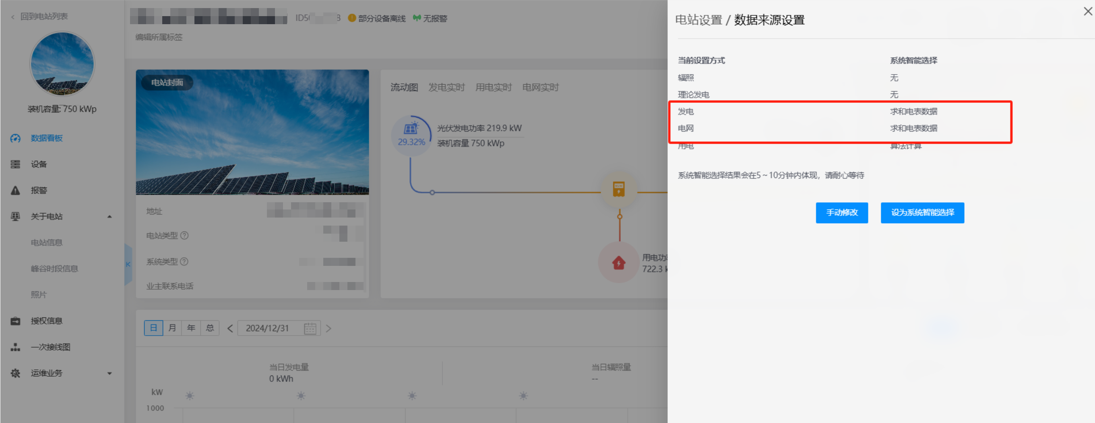
Task: Click the 运维业务 gear icon
Action: click(x=15, y=373)
